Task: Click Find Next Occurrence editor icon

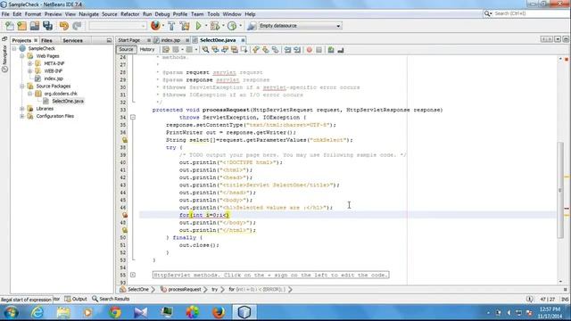Action: tap(225, 50)
